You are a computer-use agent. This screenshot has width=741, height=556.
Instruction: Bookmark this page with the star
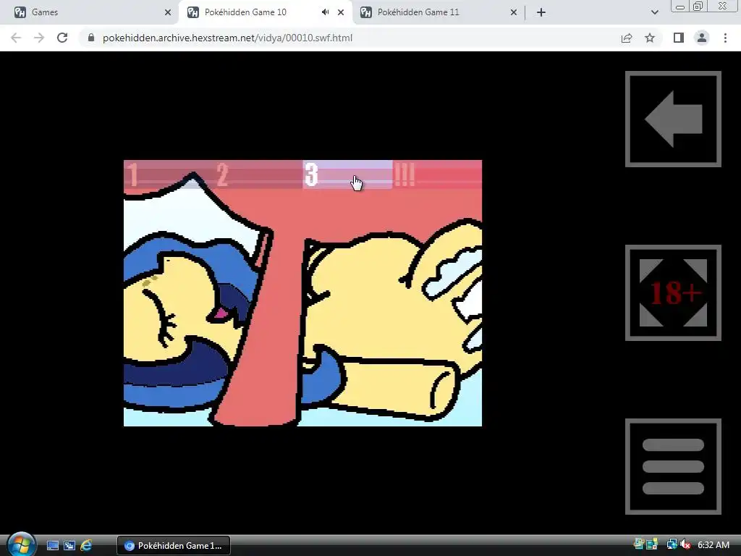[650, 38]
